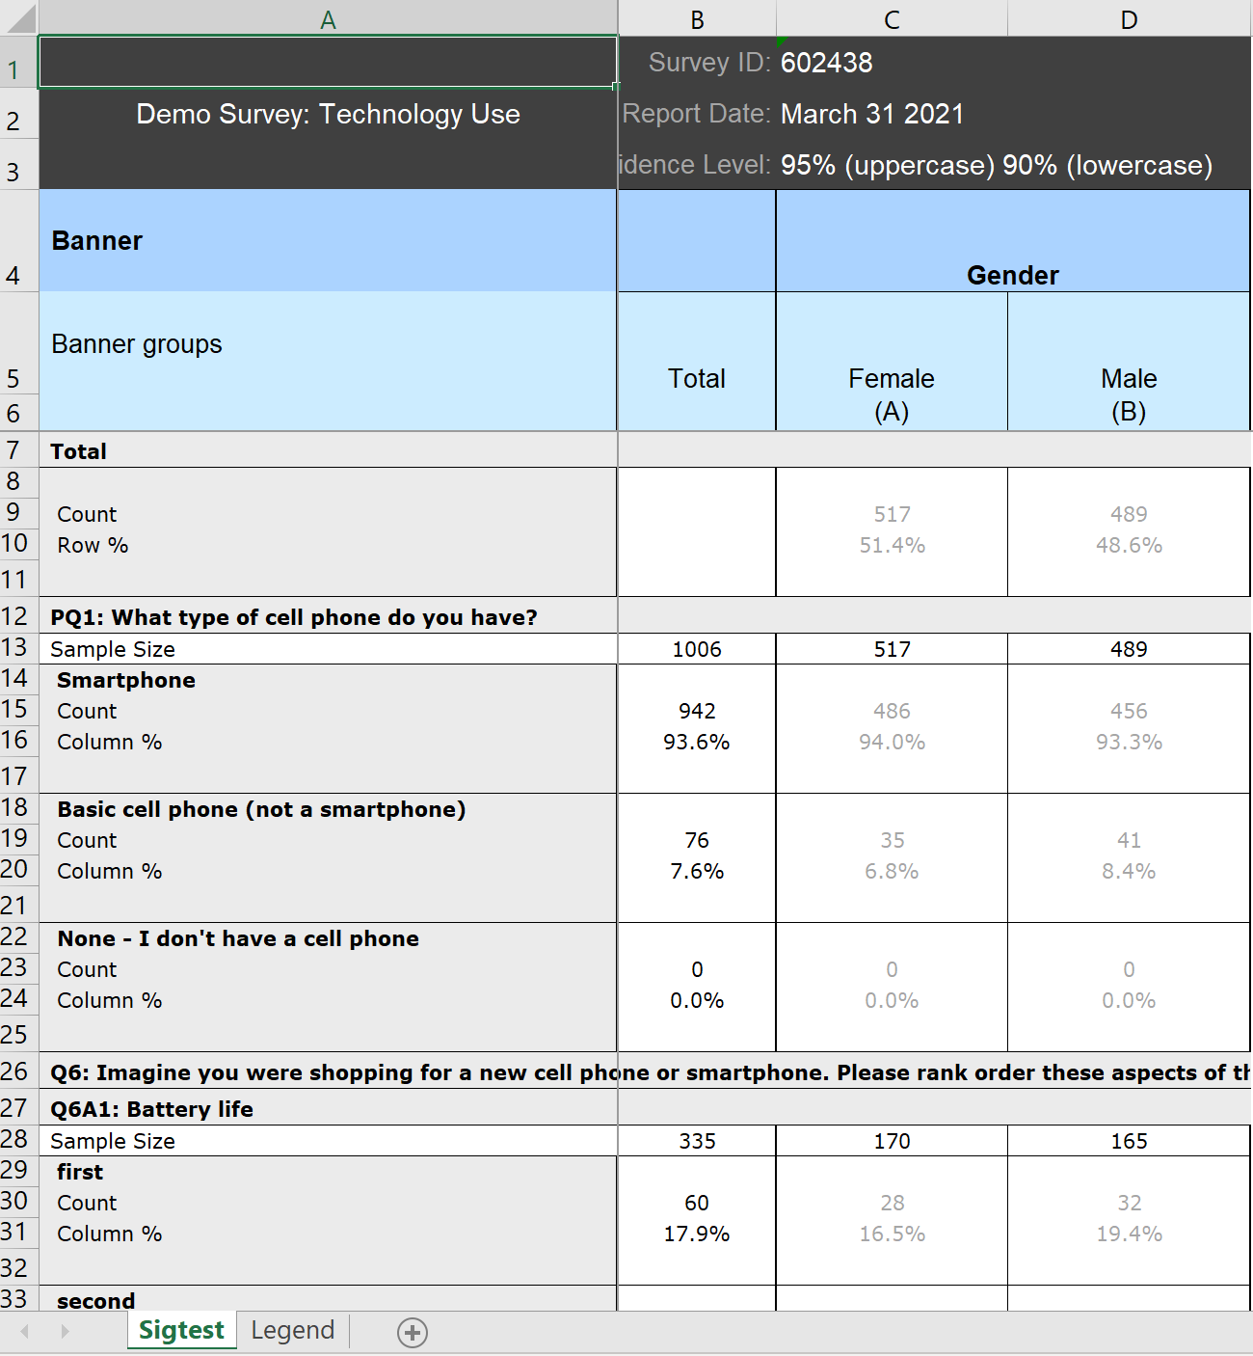This screenshot has height=1356, width=1253.
Task: Click Smartphone total percent 93.6%
Action: [x=697, y=742]
